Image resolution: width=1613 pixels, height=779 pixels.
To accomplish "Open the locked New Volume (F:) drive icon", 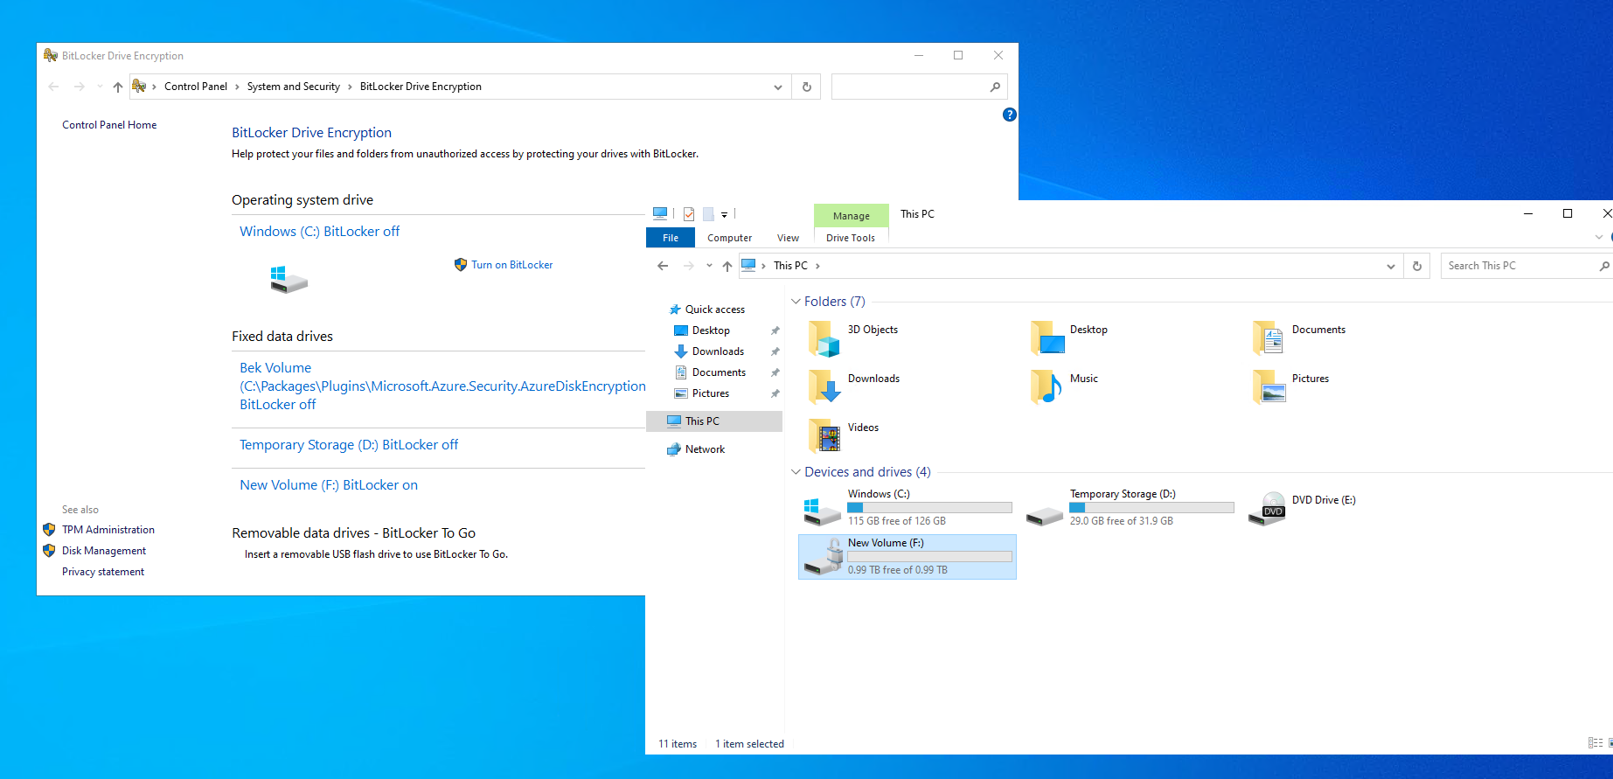I will tap(823, 557).
